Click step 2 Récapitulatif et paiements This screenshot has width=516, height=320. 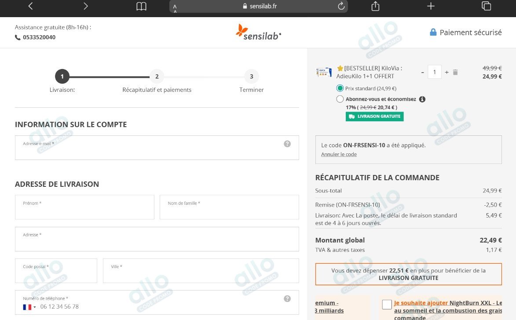(157, 76)
